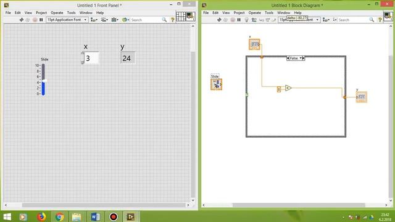Image resolution: width=395 pixels, height=222 pixels.
Task: Click the x numeric input showing 3
Action: pyautogui.click(x=91, y=58)
